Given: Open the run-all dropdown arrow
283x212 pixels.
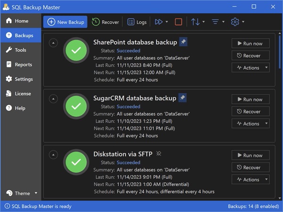Looking at the screenshot, I should click(167, 22).
